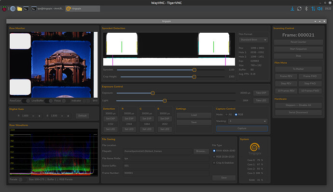The height and width of the screenshot is (192, 333).
Task: Switch to the tingopix taskbar window
Action: click(83, 9)
